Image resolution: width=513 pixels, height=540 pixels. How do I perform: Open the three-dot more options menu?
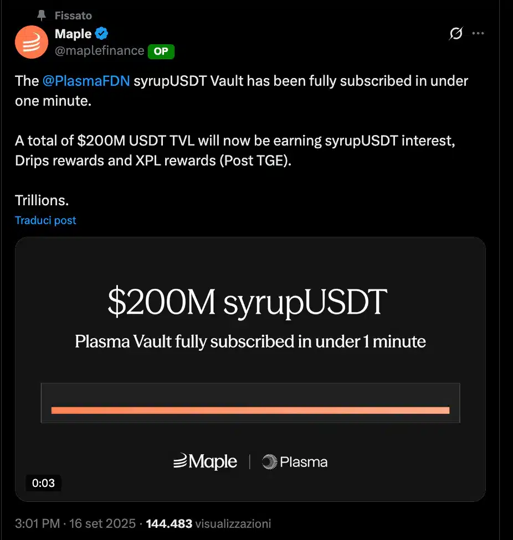[x=478, y=34]
